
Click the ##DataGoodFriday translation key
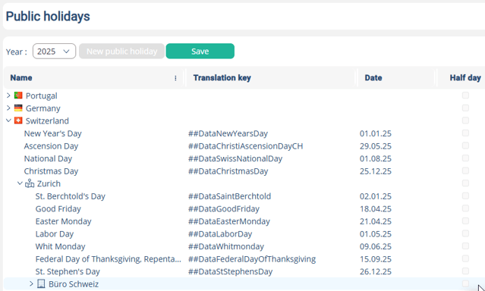224,209
